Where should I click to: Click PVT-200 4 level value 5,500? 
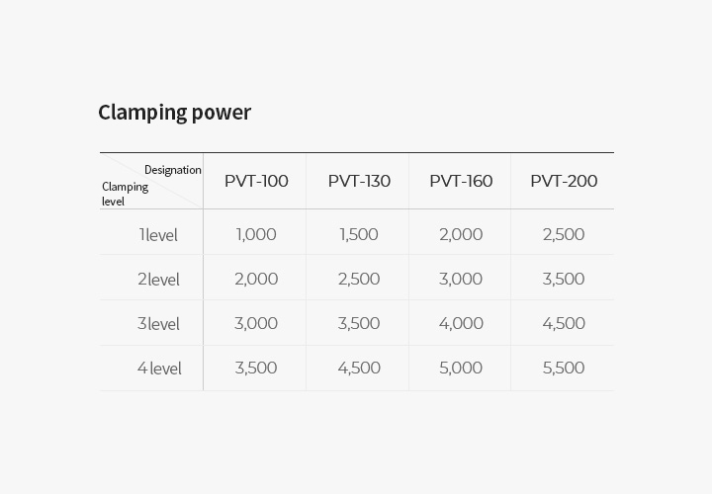click(564, 368)
